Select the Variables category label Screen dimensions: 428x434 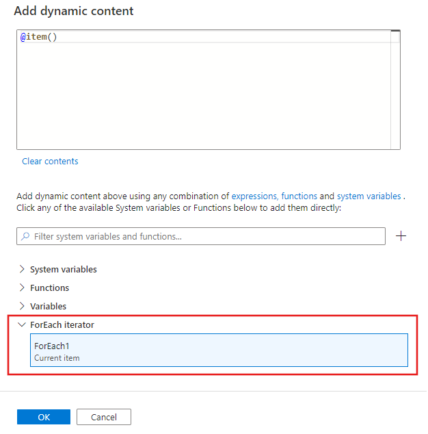point(48,306)
